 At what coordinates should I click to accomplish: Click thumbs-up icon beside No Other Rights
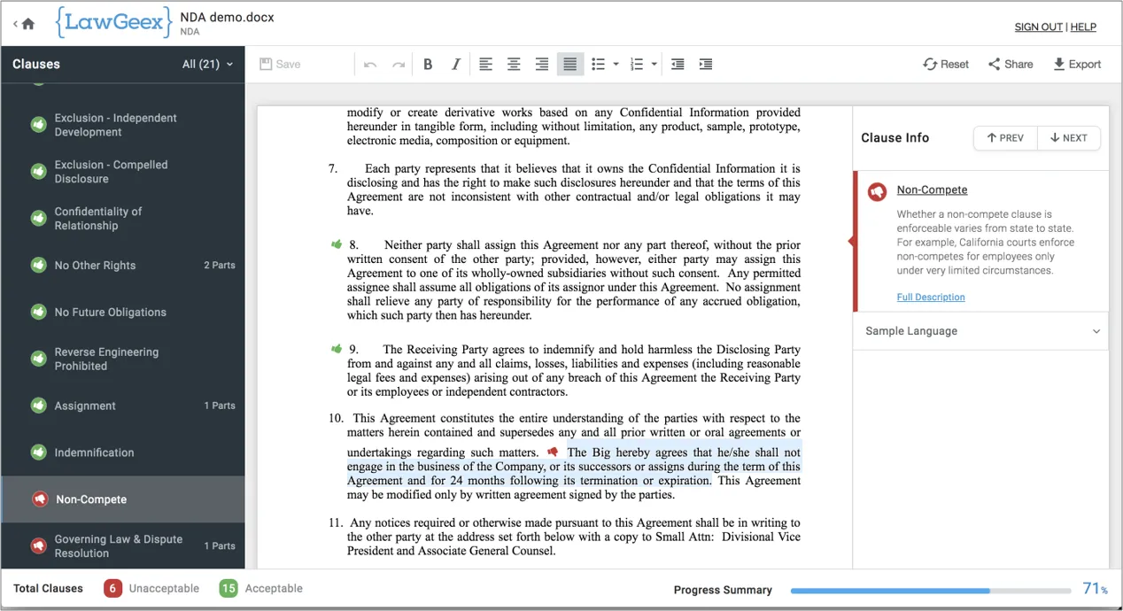pos(39,265)
